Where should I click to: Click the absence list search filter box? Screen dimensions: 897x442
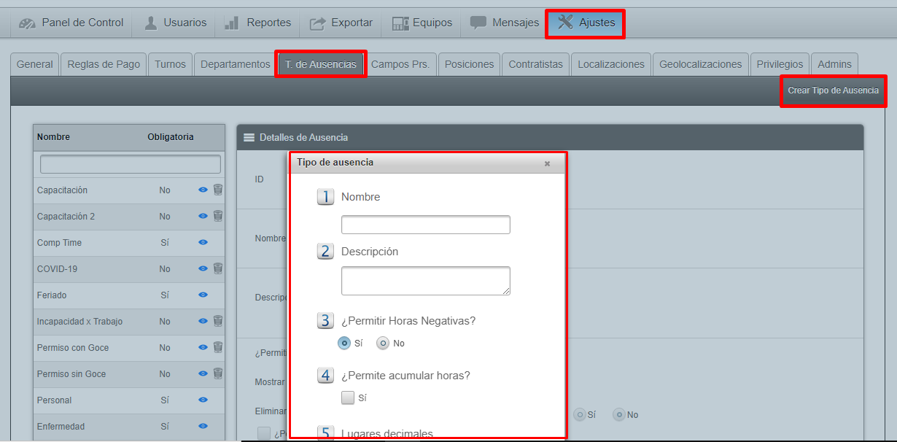(x=130, y=164)
